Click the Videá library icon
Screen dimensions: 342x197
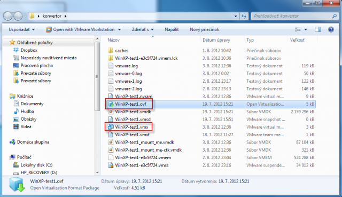16,127
